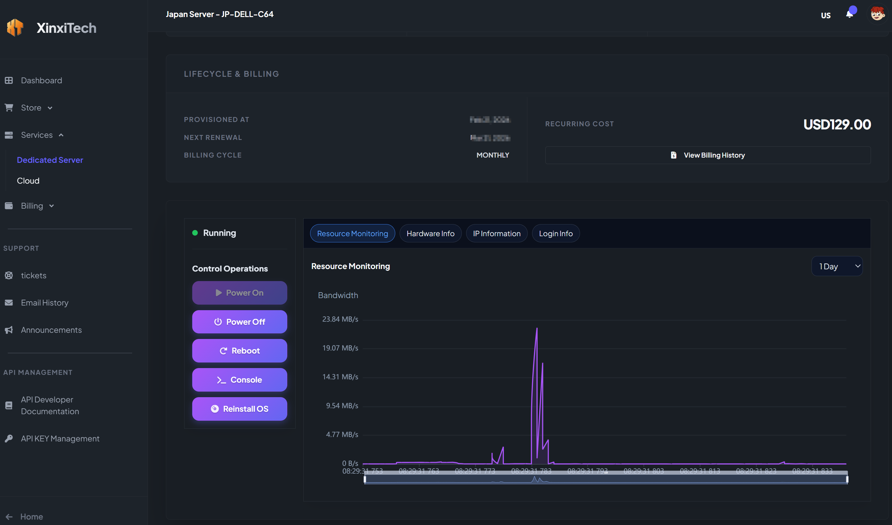Open View Billing History
Screen dimensions: 892x525
tap(708, 155)
